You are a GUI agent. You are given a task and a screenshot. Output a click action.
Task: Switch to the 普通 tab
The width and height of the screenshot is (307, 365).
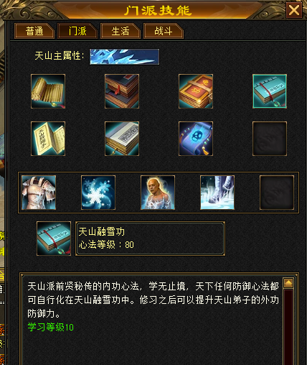pos(34,31)
